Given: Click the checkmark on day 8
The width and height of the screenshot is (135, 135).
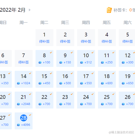Looking at the screenshot, I should tap(51, 53).
